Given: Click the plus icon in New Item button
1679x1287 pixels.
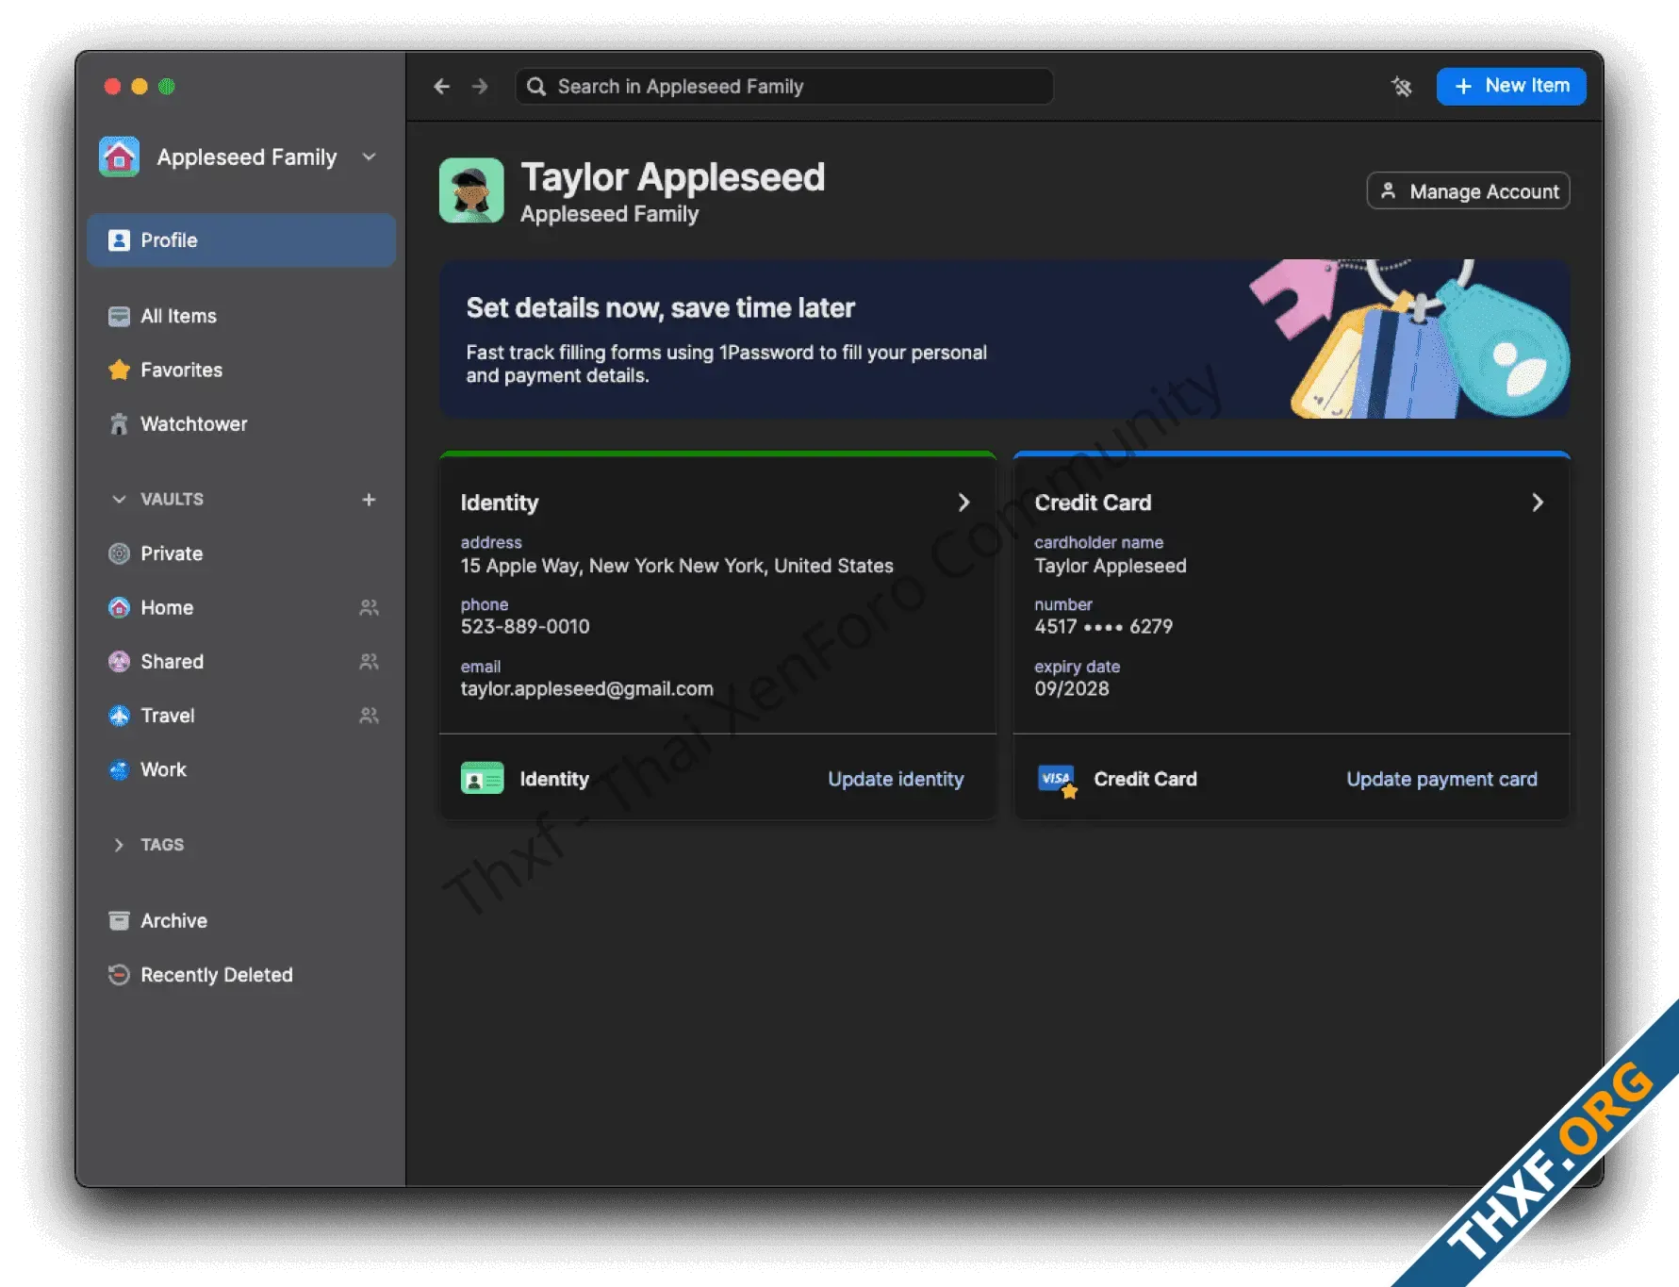Looking at the screenshot, I should [x=1463, y=87].
